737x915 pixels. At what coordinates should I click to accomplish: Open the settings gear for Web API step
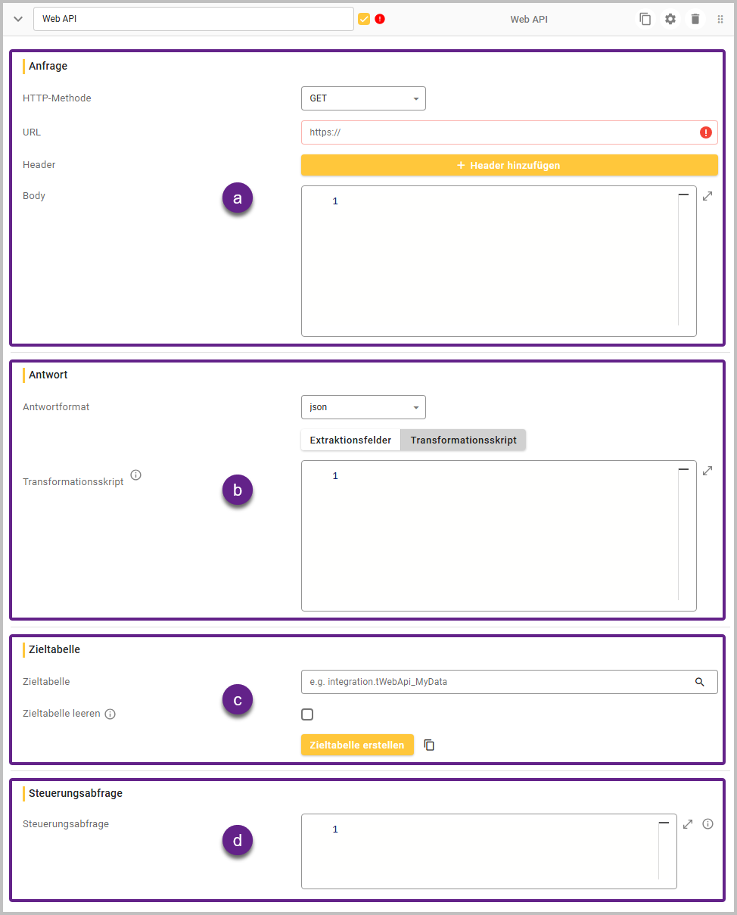pyautogui.click(x=670, y=19)
